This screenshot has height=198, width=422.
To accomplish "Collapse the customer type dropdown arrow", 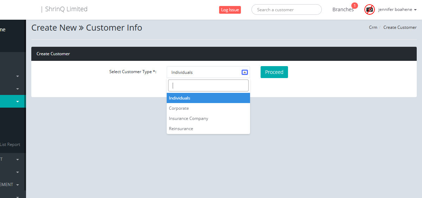I will pyautogui.click(x=245, y=72).
